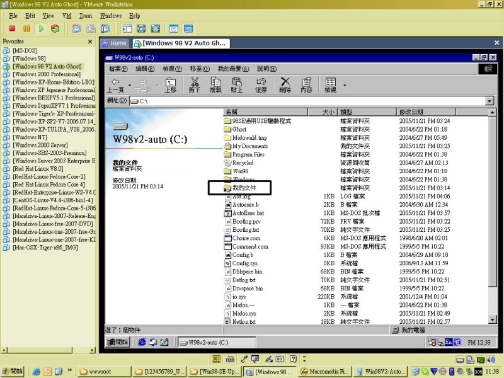Open the 我的最愛(A) menu in Explorer

pos(233,69)
